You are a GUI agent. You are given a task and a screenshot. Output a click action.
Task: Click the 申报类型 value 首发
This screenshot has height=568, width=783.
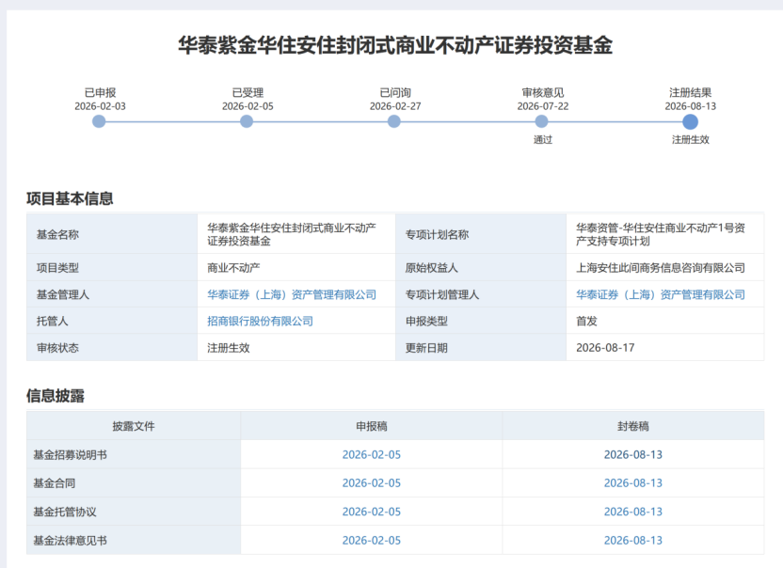(x=586, y=321)
